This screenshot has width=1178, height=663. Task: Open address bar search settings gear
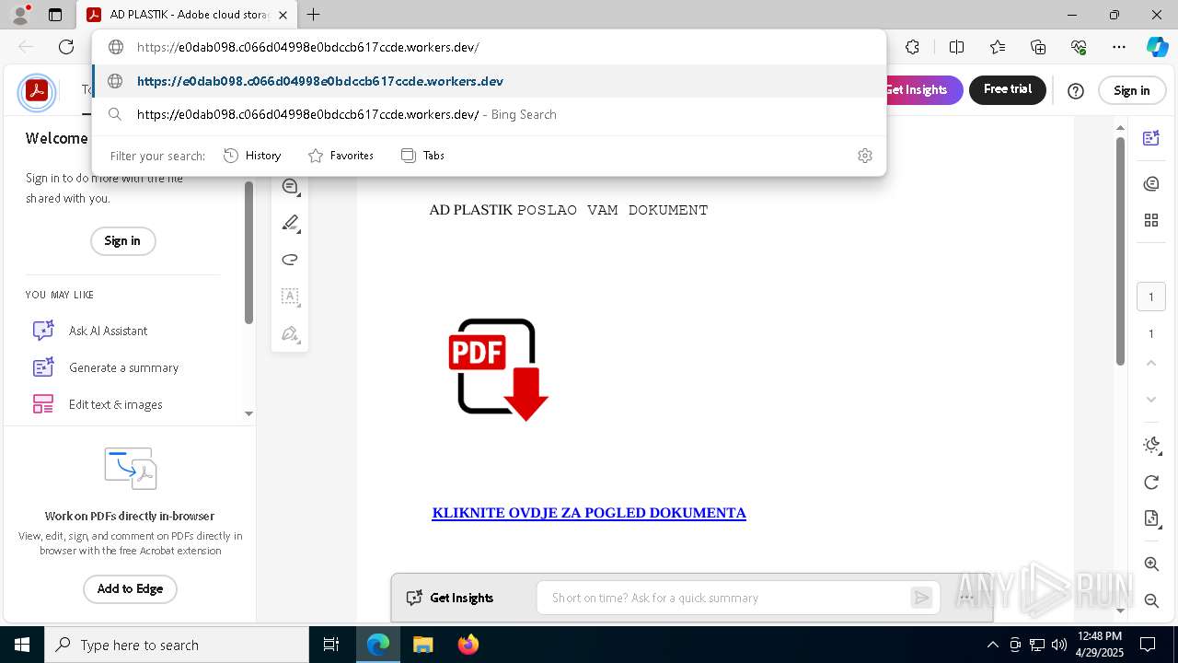(864, 156)
